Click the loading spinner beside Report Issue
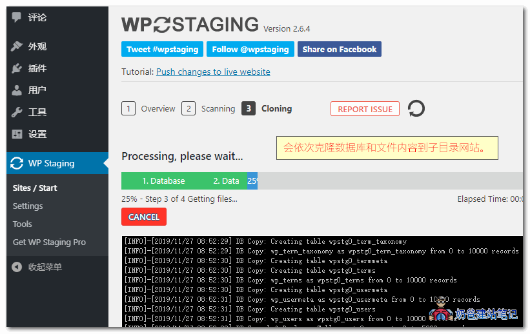530x334 pixels. [x=416, y=109]
